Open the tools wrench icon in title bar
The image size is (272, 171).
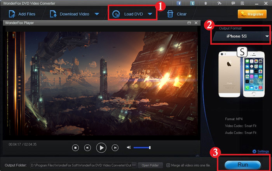pyautogui.click(x=219, y=3)
